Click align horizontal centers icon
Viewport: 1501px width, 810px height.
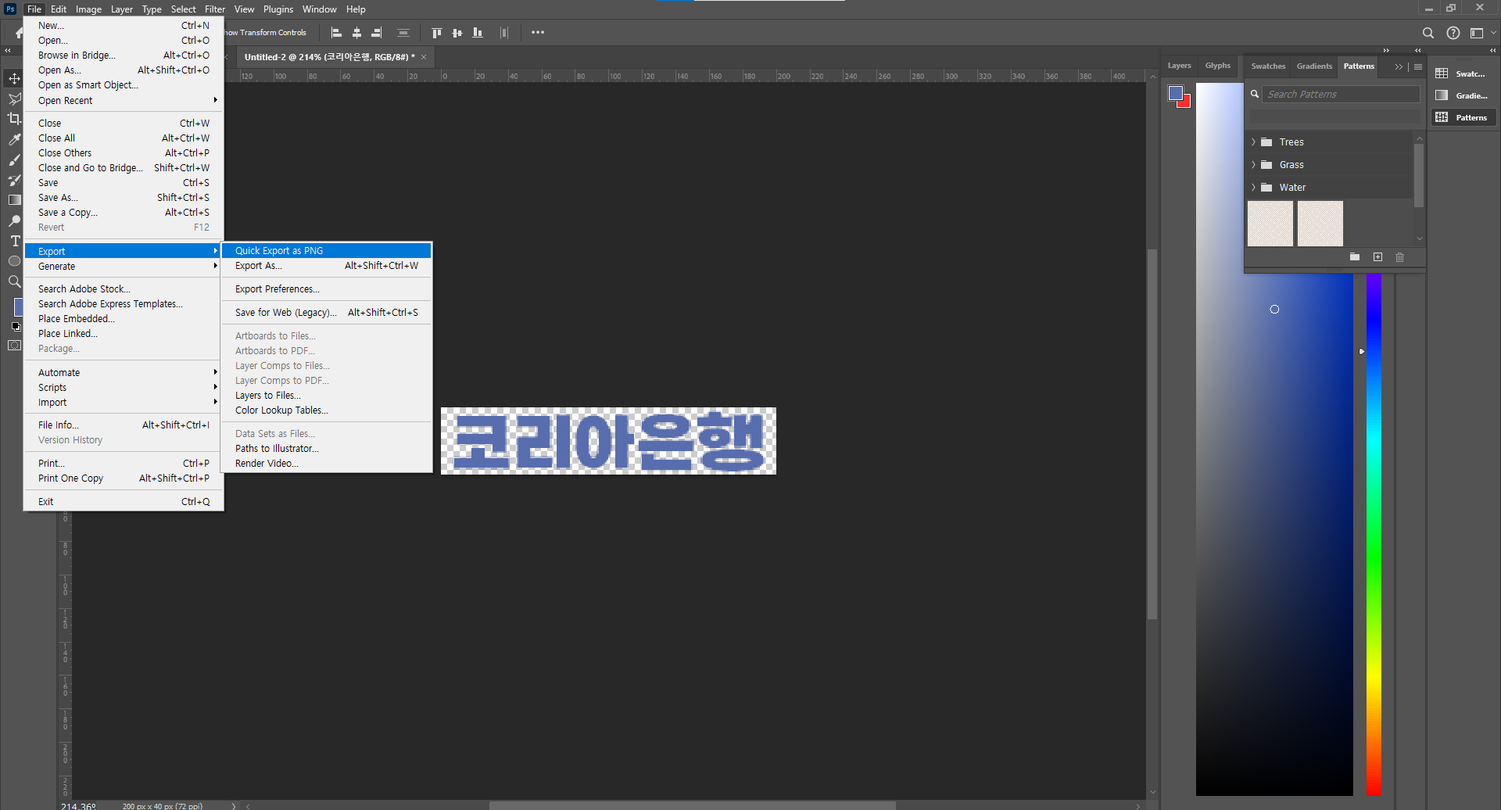[356, 33]
